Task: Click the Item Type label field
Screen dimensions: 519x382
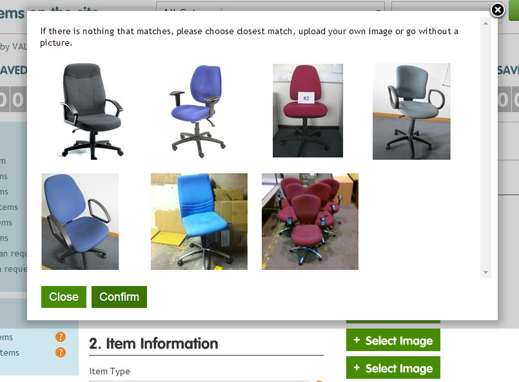Action: 110,372
